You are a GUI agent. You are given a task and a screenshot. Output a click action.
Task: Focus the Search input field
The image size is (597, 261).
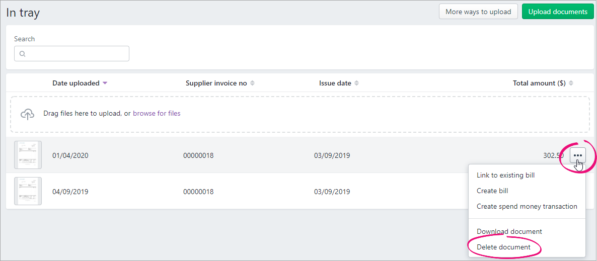click(71, 54)
